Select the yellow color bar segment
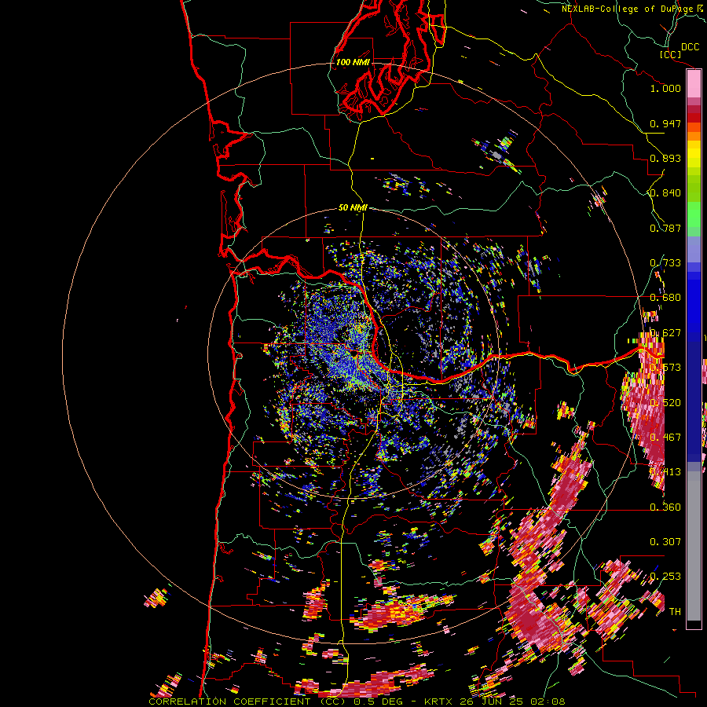 click(694, 154)
